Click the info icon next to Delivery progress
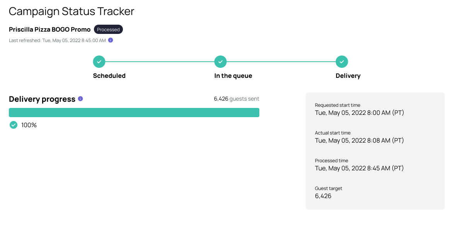458x227 pixels. point(80,99)
